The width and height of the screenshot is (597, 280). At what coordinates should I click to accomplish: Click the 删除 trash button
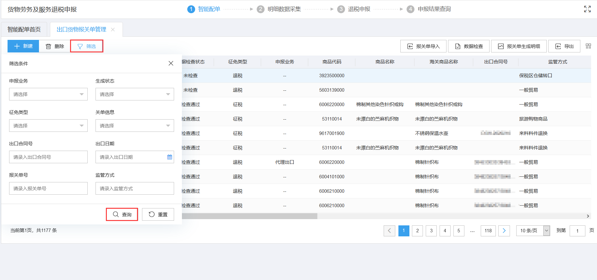point(55,46)
